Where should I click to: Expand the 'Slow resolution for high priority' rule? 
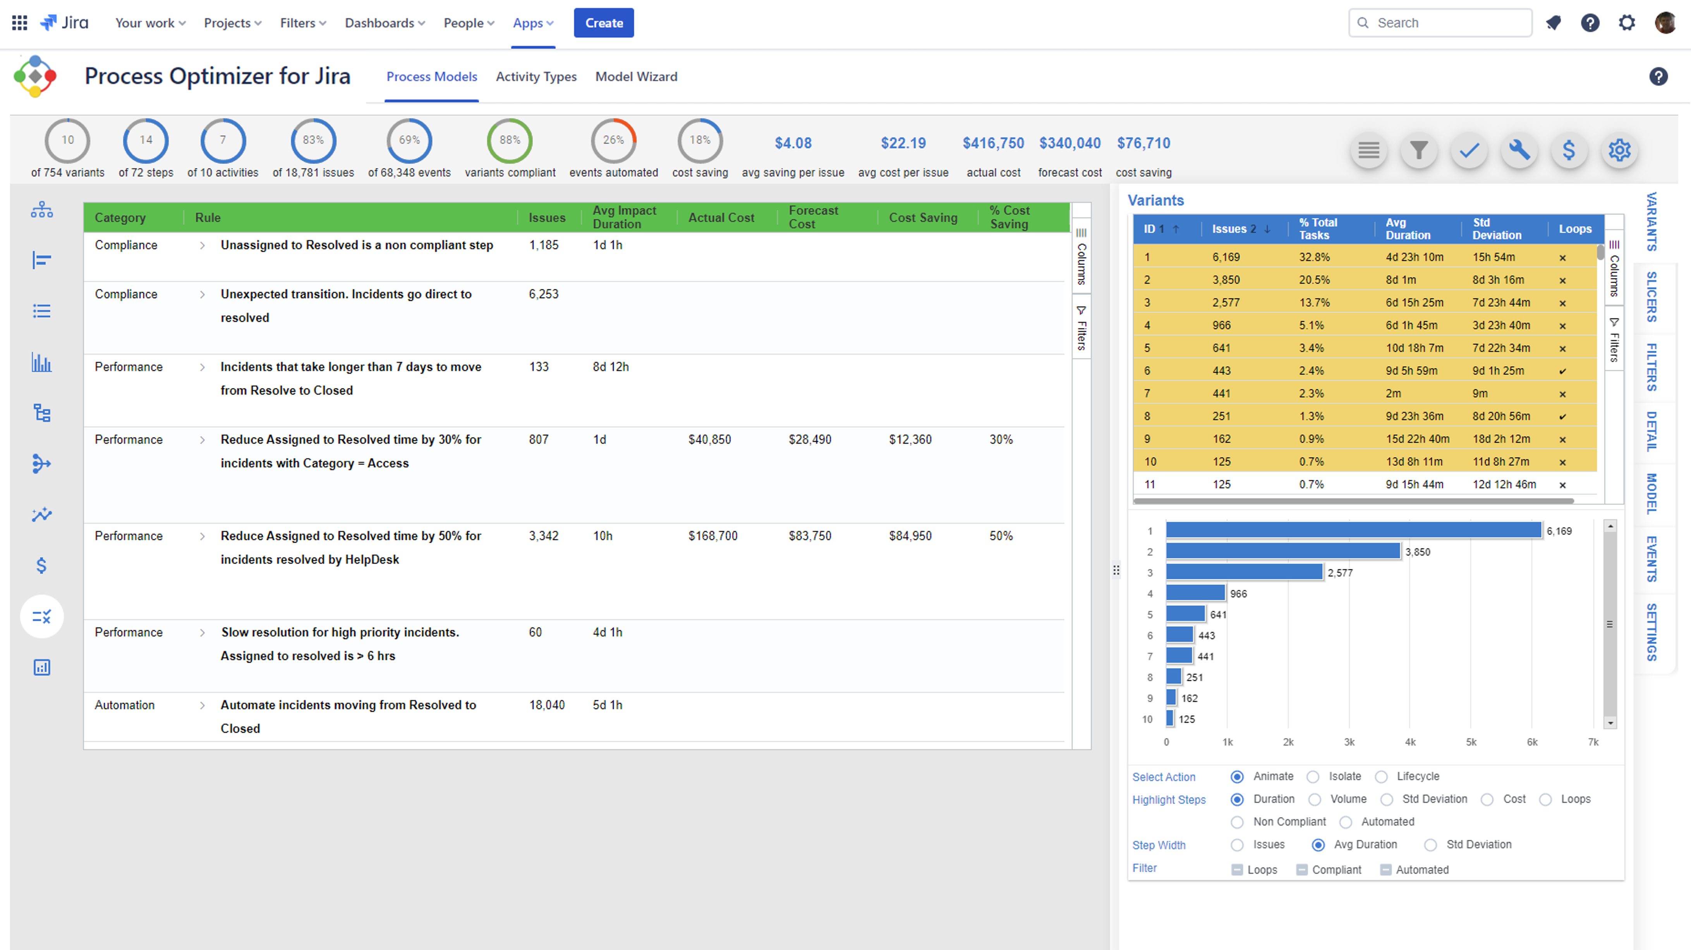[202, 633]
